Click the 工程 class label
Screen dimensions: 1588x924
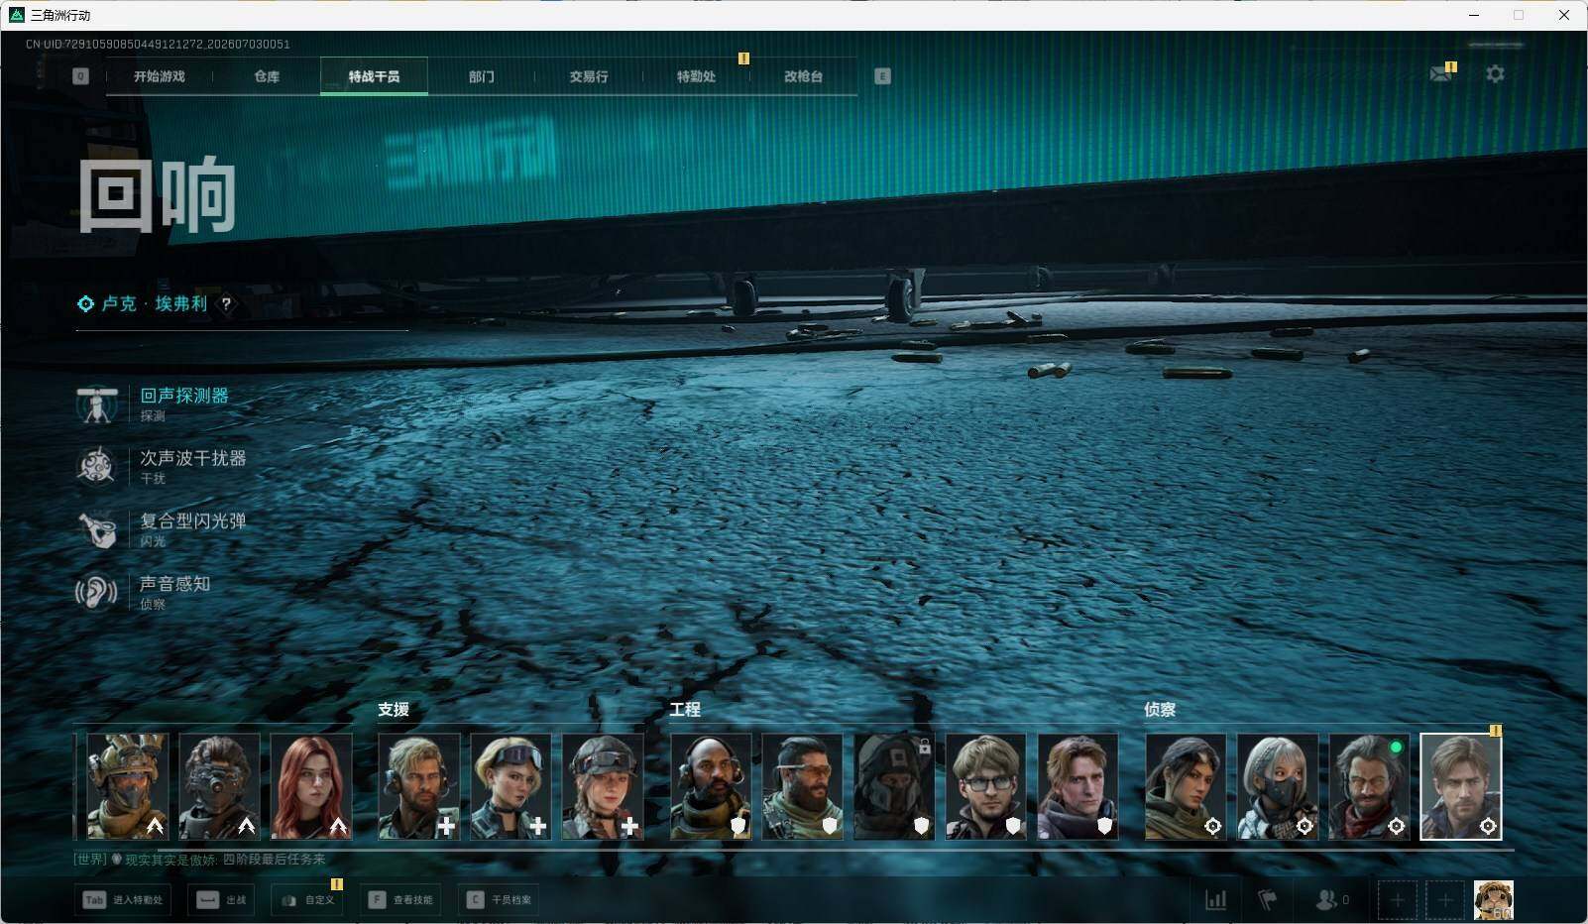tap(685, 710)
